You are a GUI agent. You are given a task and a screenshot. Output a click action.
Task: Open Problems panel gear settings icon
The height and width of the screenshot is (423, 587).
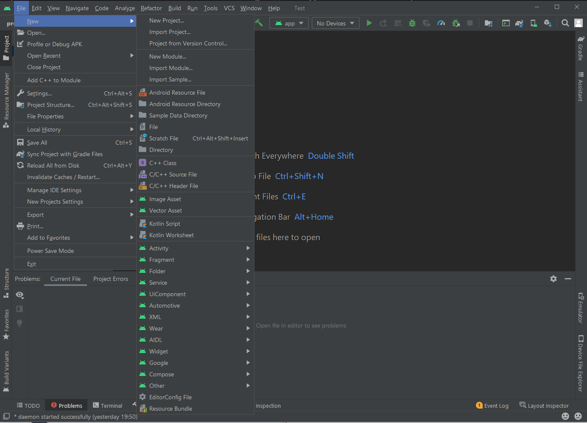click(553, 279)
